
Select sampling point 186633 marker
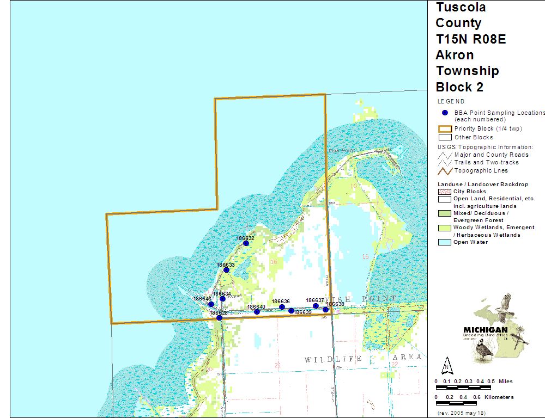(226, 270)
